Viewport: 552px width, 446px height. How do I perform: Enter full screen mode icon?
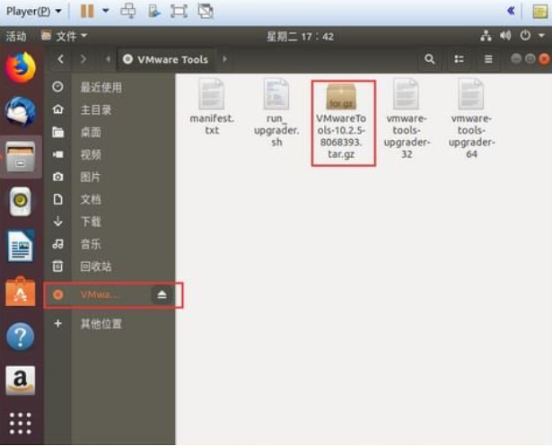click(179, 12)
